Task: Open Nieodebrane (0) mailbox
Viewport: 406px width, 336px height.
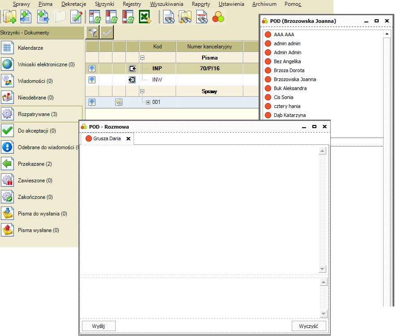Action: click(36, 98)
